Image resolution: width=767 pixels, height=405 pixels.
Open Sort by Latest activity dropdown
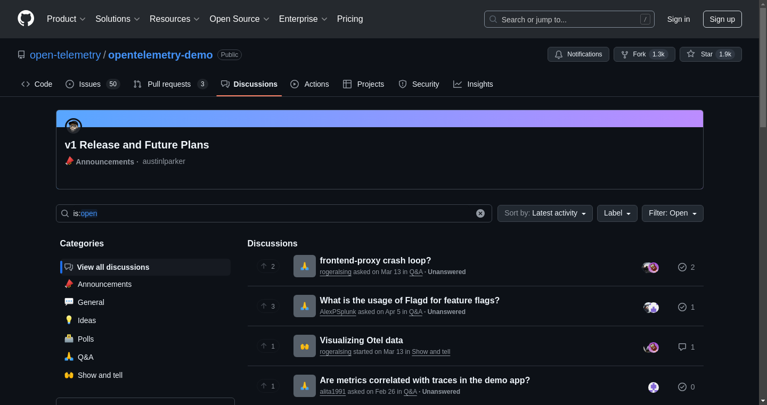(545, 213)
